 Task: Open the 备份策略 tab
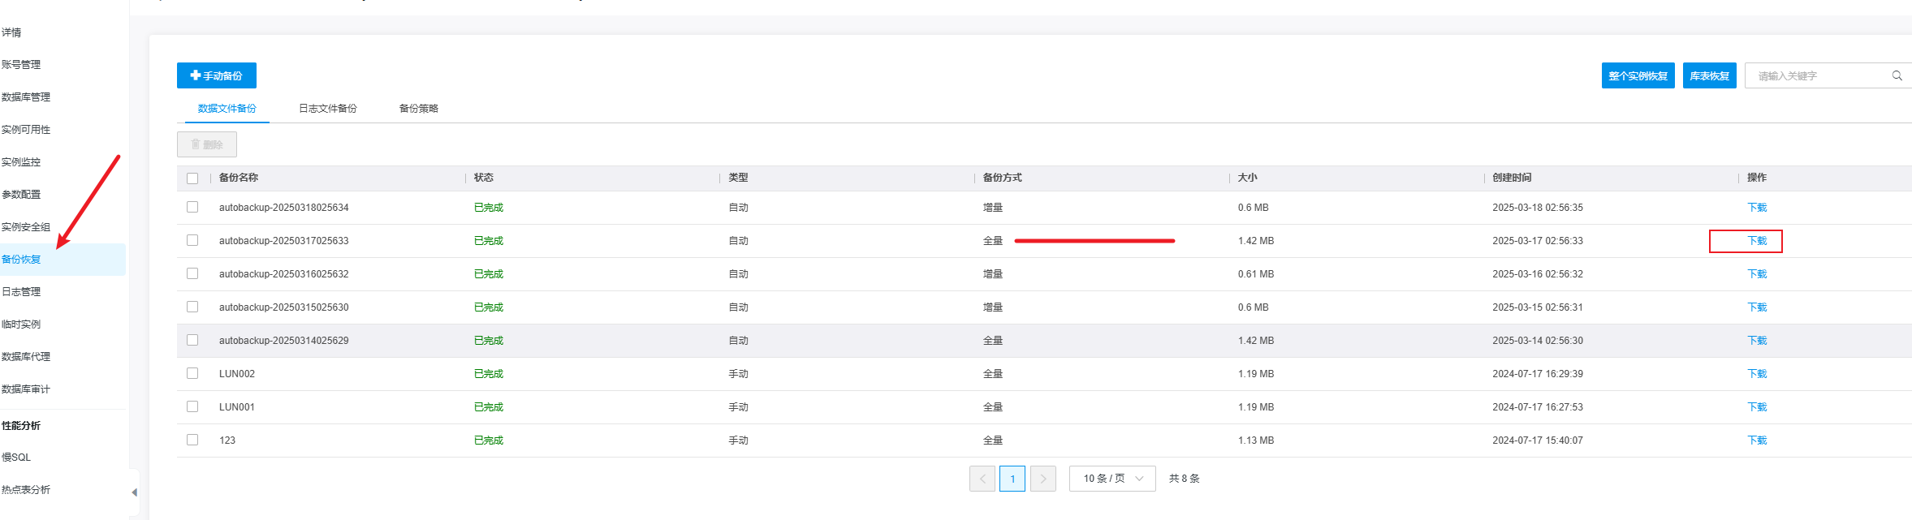click(x=418, y=109)
